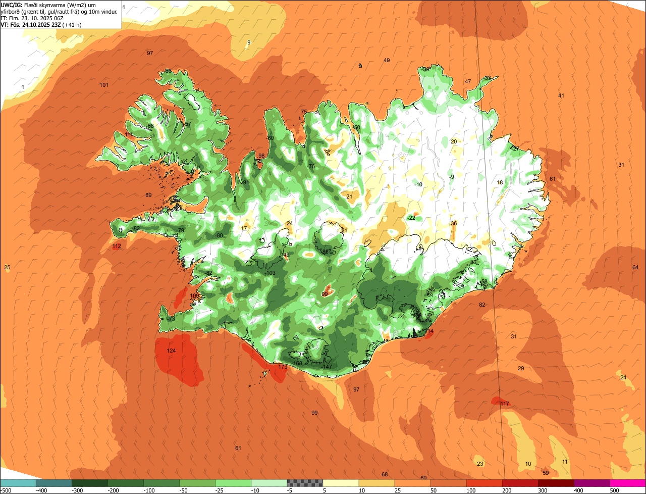Click the 58 value on the map

pyautogui.click(x=484, y=281)
